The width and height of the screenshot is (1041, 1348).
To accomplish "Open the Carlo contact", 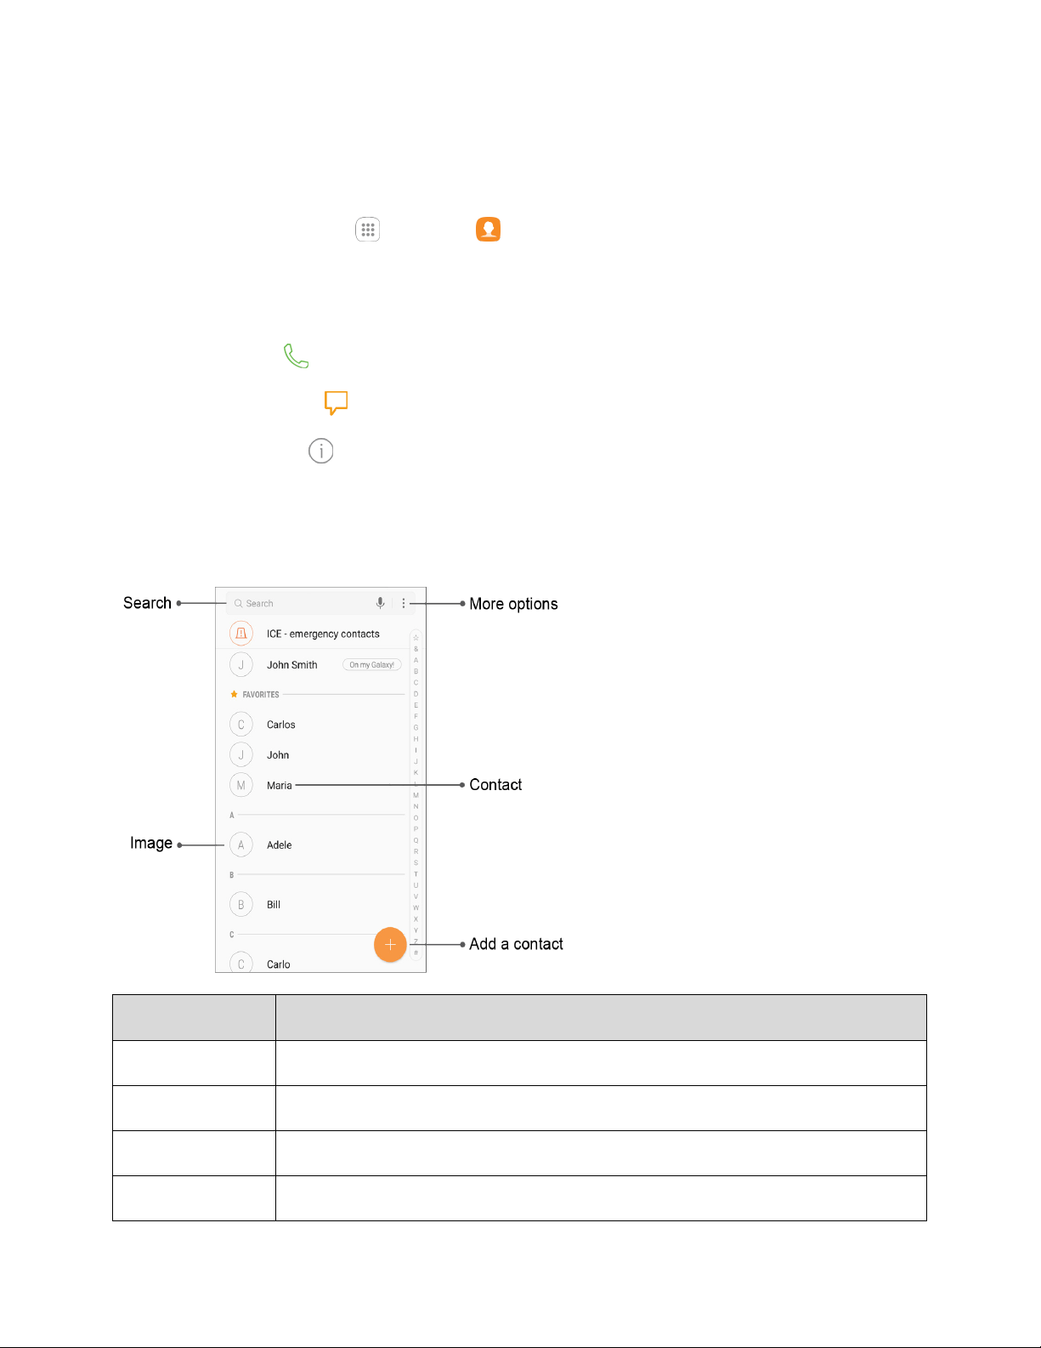I will 279,964.
